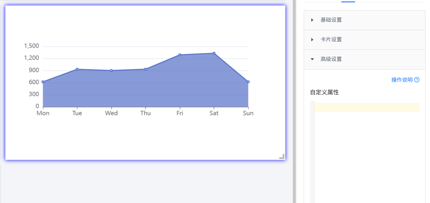The height and width of the screenshot is (203, 430).
Task: Click the Mon data point on the chart
Action: [43, 82]
